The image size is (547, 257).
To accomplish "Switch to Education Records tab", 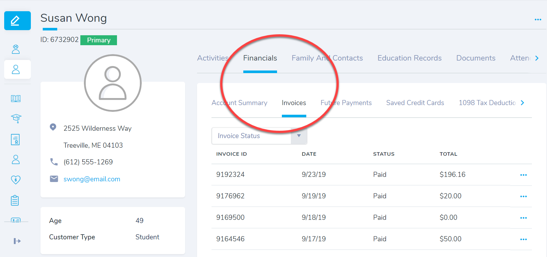I will point(409,58).
